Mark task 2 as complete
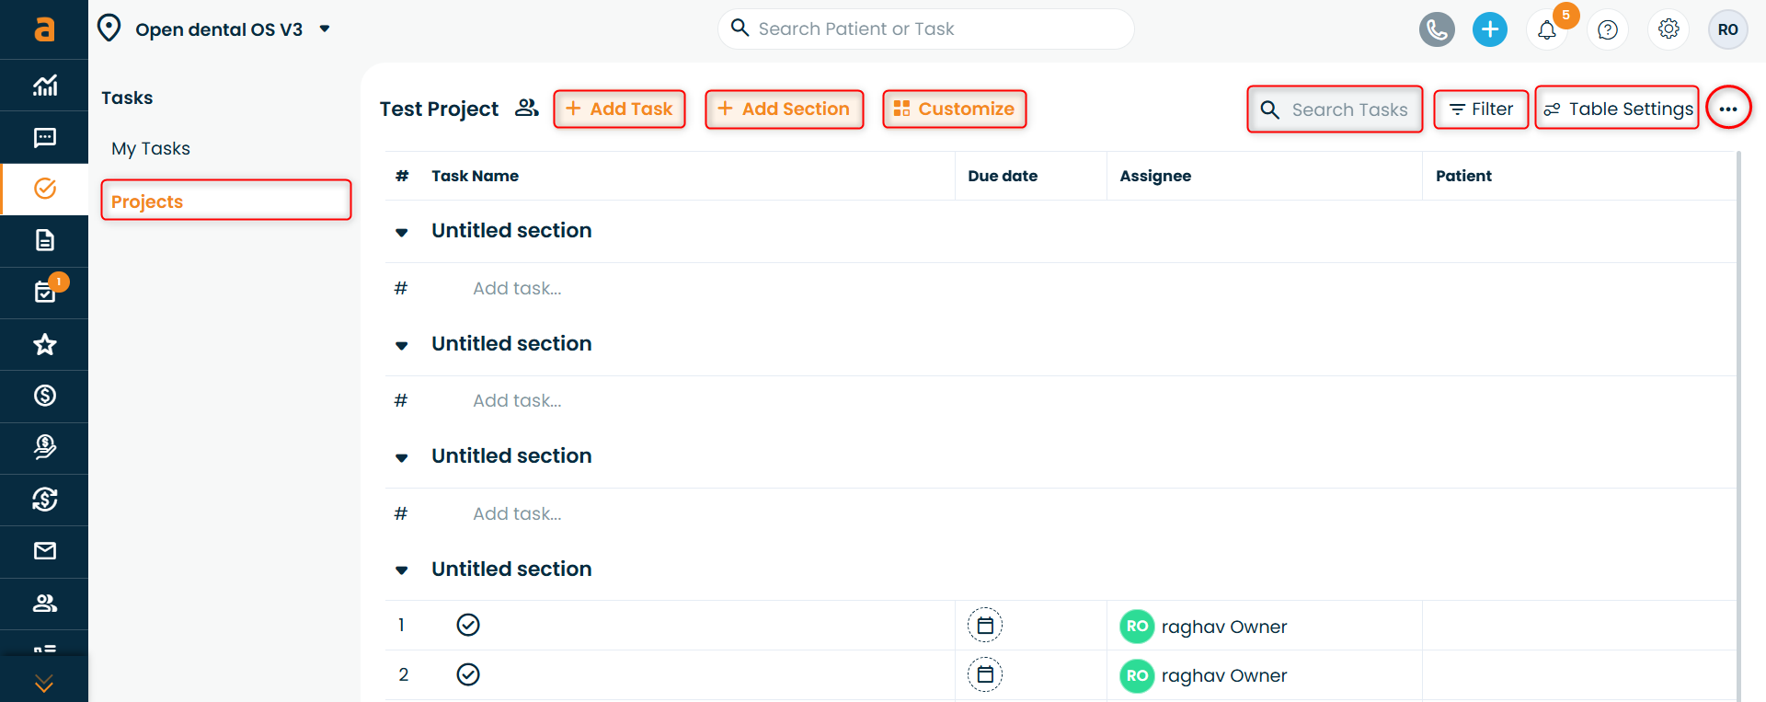The image size is (1766, 702). click(468, 674)
